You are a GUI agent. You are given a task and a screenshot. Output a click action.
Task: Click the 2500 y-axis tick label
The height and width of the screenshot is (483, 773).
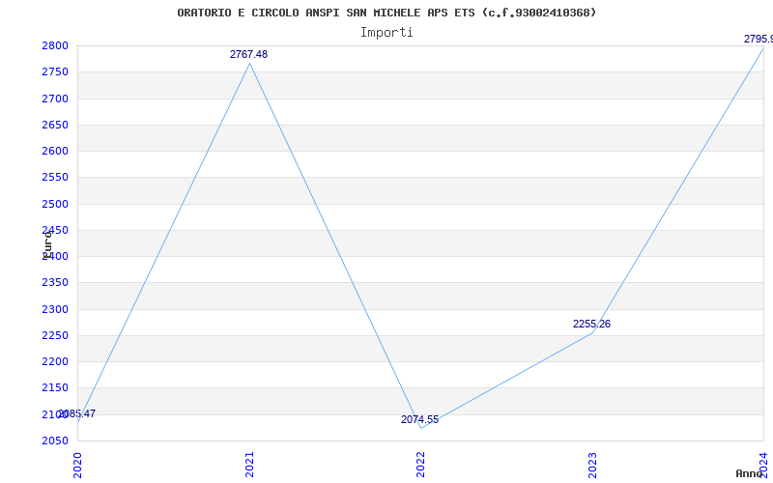coord(55,204)
